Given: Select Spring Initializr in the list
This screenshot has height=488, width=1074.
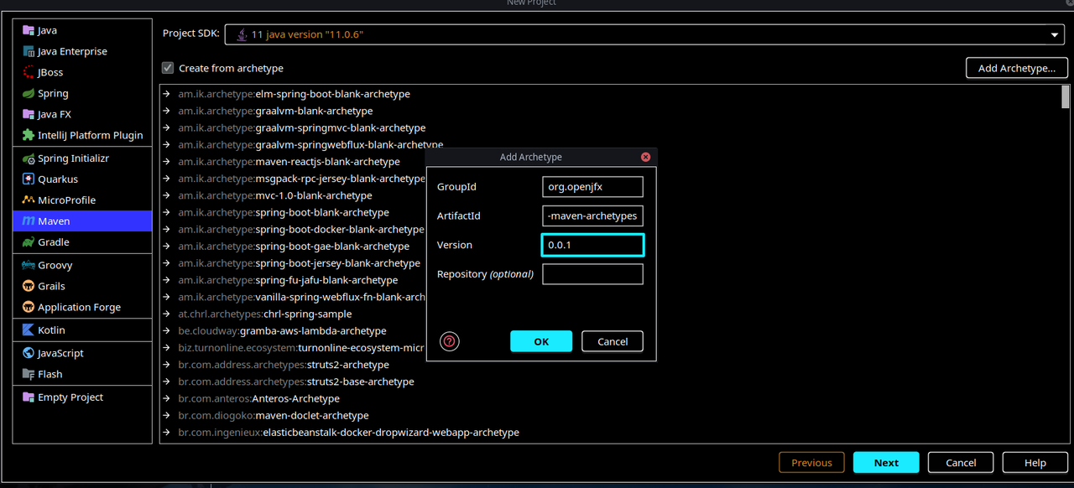Looking at the screenshot, I should pos(82,158).
